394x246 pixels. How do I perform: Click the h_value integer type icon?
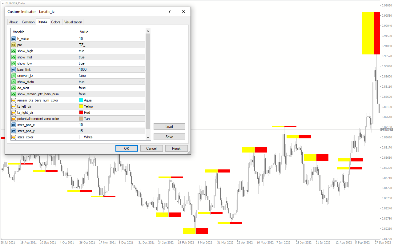click(x=14, y=39)
